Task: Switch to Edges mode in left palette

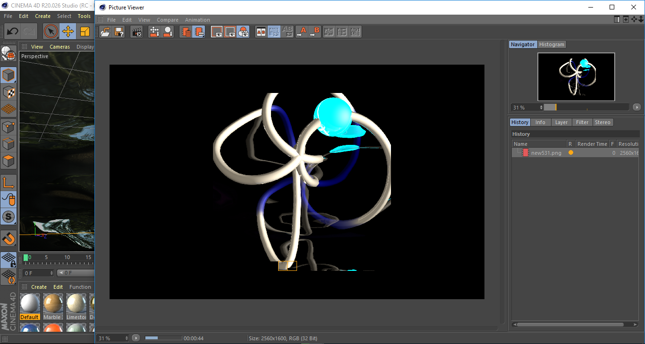Action: [8, 144]
